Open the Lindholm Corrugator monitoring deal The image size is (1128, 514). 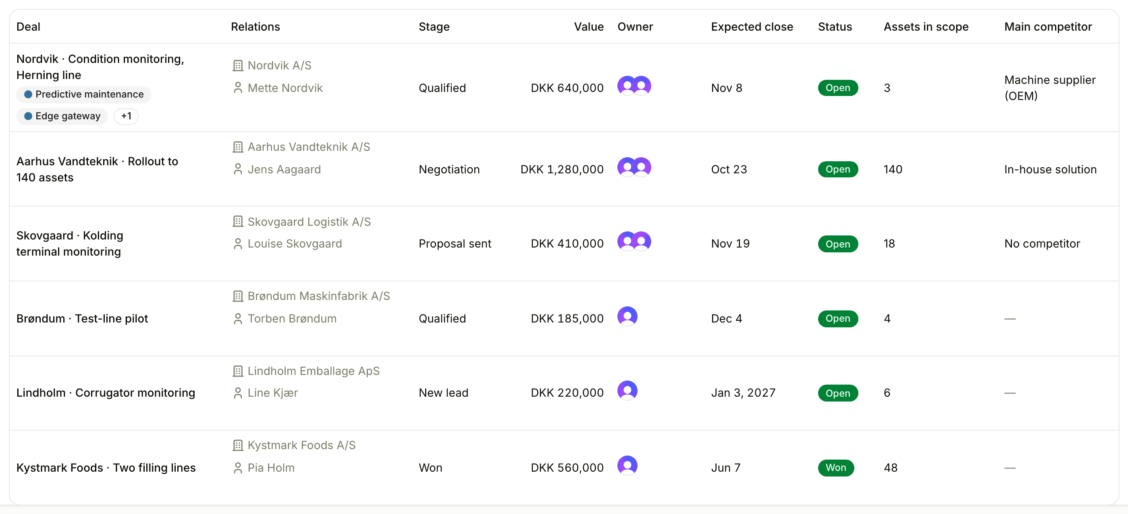click(x=106, y=393)
